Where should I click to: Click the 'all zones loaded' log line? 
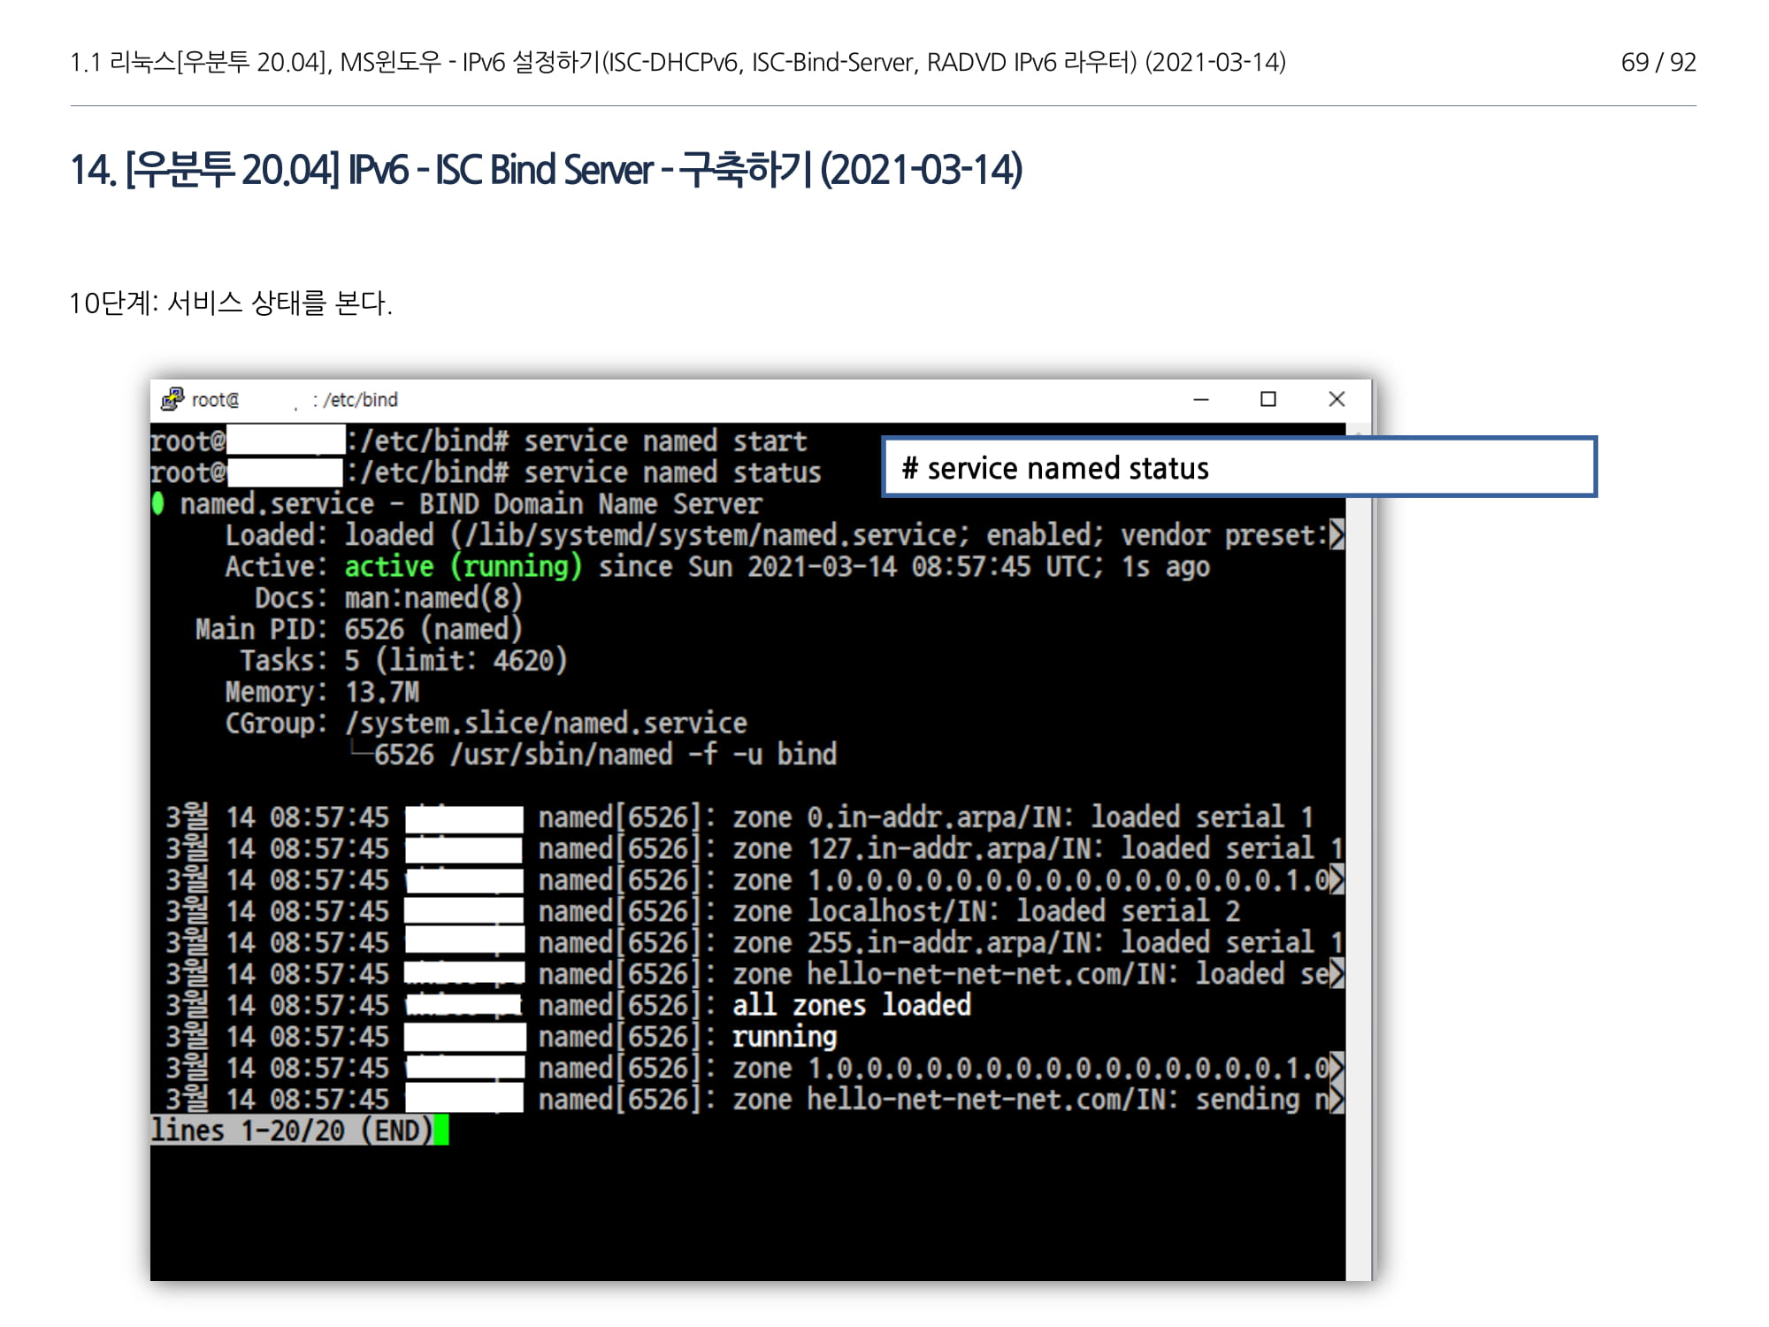coord(851,1006)
